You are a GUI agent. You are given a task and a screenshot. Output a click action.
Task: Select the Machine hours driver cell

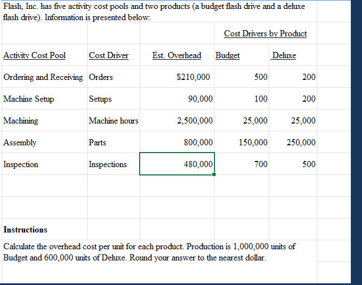(x=113, y=120)
